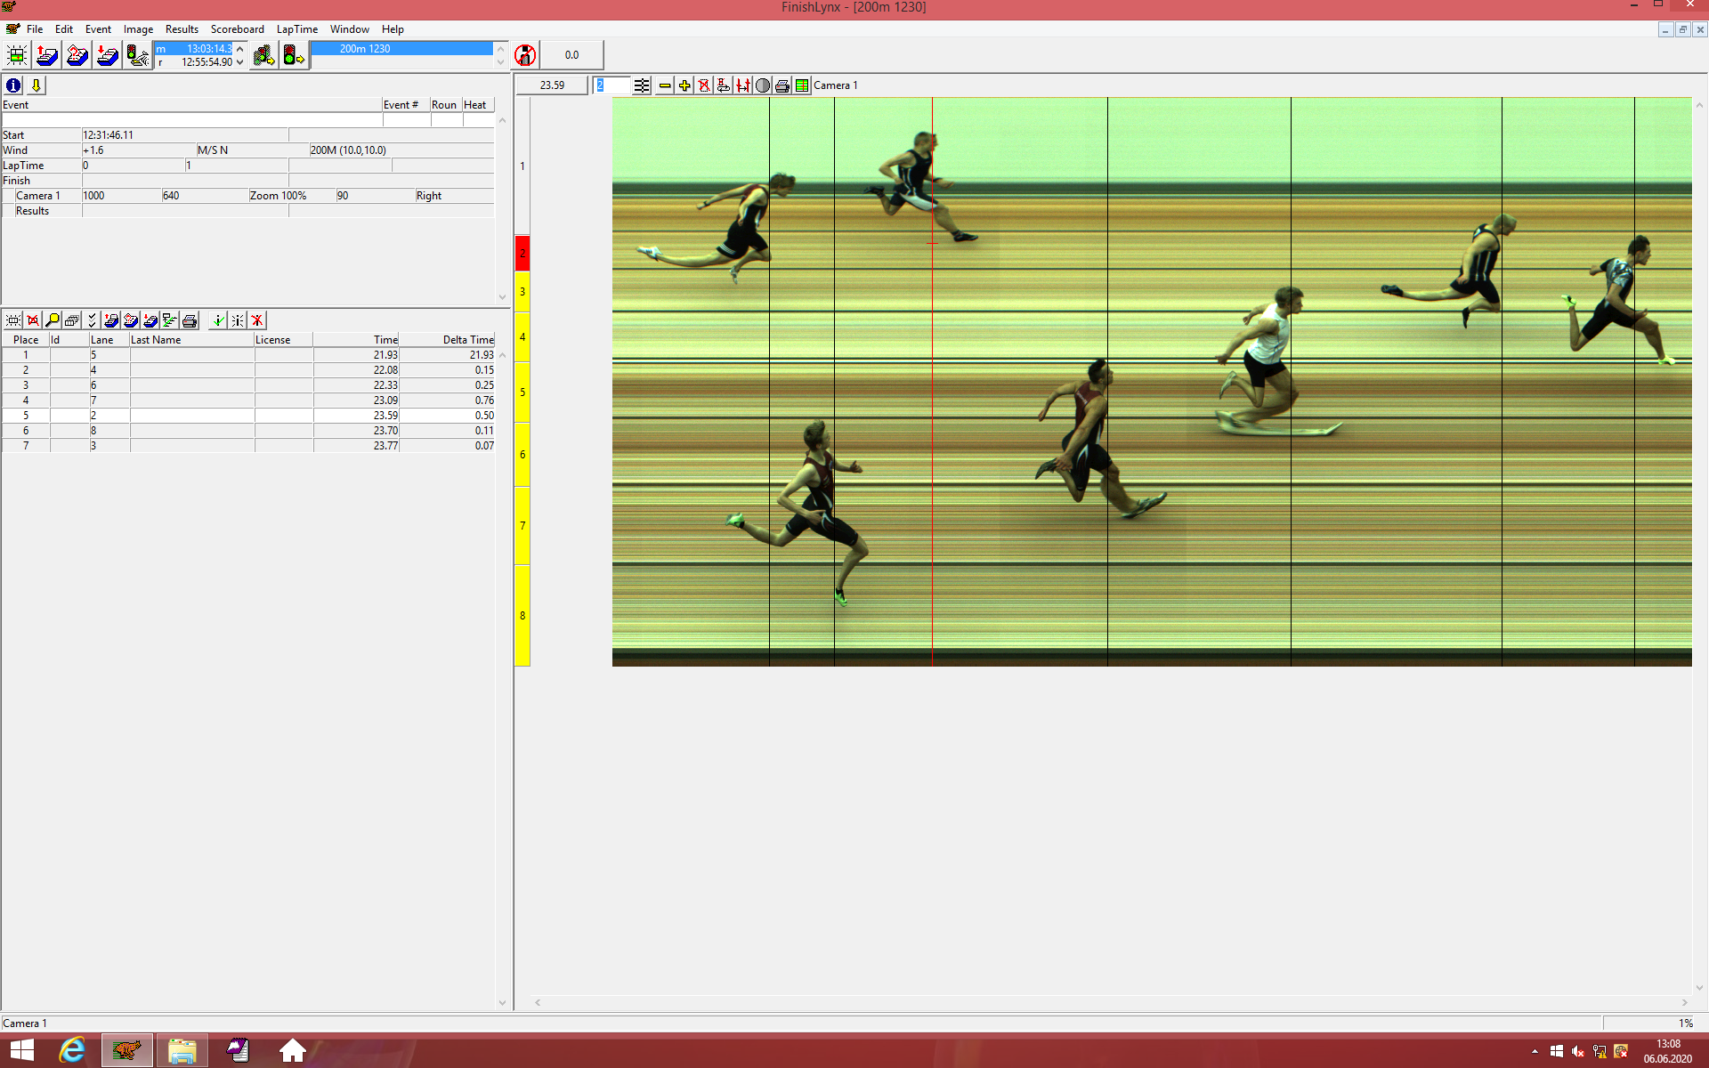Viewport: 1709px width, 1068px height.
Task: Click the Wind +1.6 value cell
Action: pos(139,150)
